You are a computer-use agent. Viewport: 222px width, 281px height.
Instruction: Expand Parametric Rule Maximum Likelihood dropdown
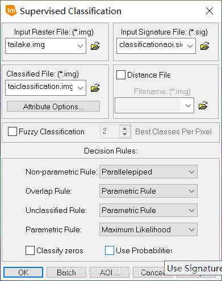(148, 229)
